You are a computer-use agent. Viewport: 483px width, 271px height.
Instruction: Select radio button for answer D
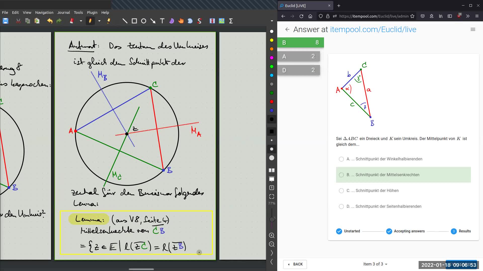(x=341, y=206)
